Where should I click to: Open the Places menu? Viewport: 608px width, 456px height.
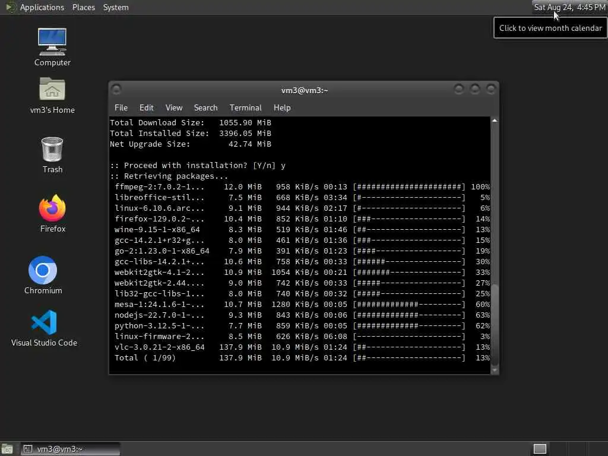pyautogui.click(x=83, y=7)
